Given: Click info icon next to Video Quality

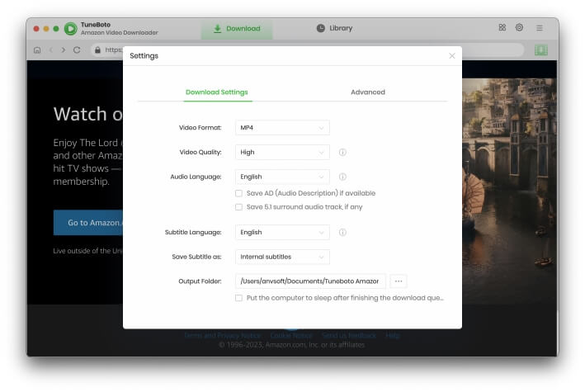Looking at the screenshot, I should click(x=342, y=153).
